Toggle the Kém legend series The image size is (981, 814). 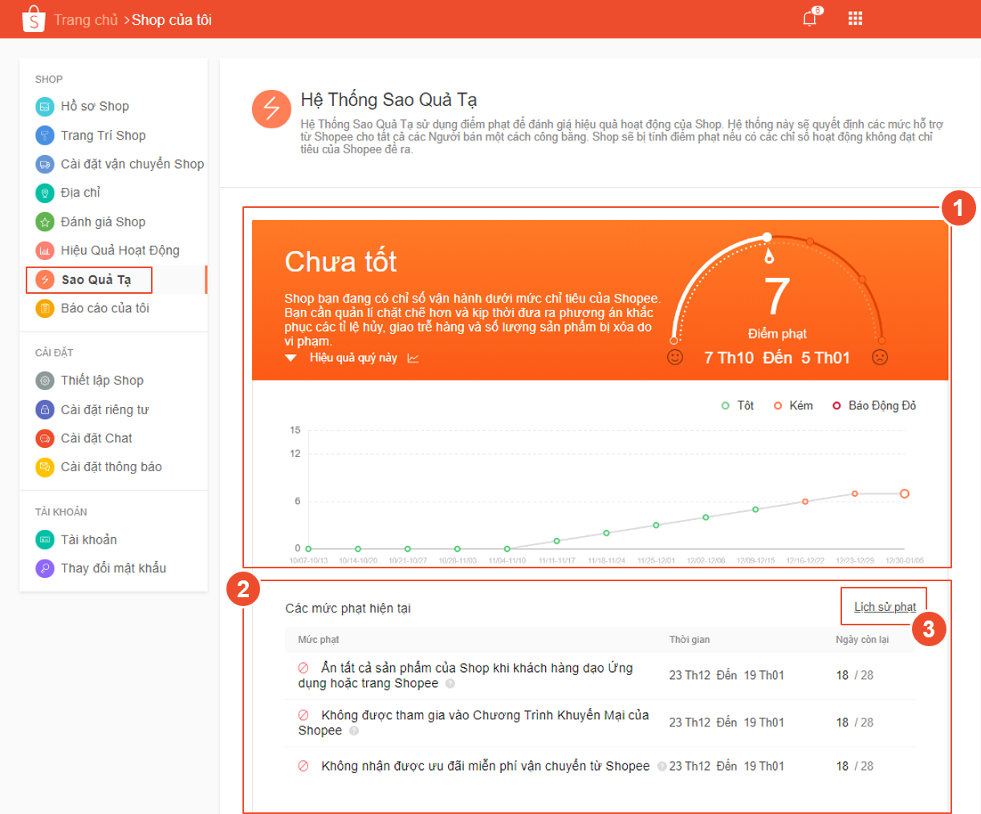[792, 405]
